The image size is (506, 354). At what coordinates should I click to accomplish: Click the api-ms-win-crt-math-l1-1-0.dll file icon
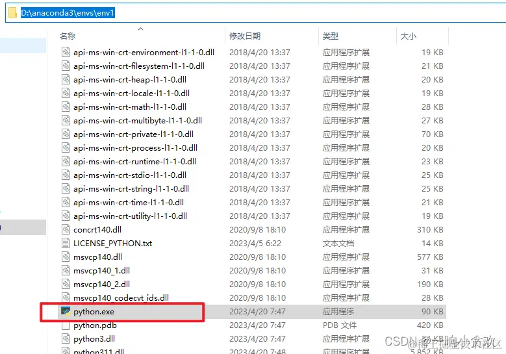click(66, 107)
